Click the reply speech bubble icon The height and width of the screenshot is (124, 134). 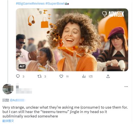(18, 76)
